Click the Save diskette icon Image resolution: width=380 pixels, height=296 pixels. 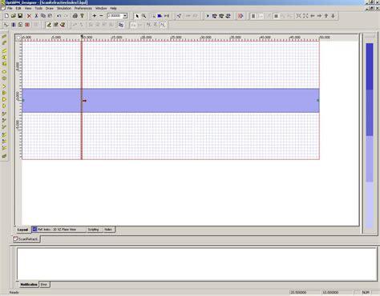point(20,16)
